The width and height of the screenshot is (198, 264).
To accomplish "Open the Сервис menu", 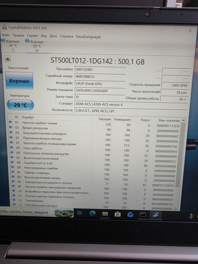I will (32, 36).
